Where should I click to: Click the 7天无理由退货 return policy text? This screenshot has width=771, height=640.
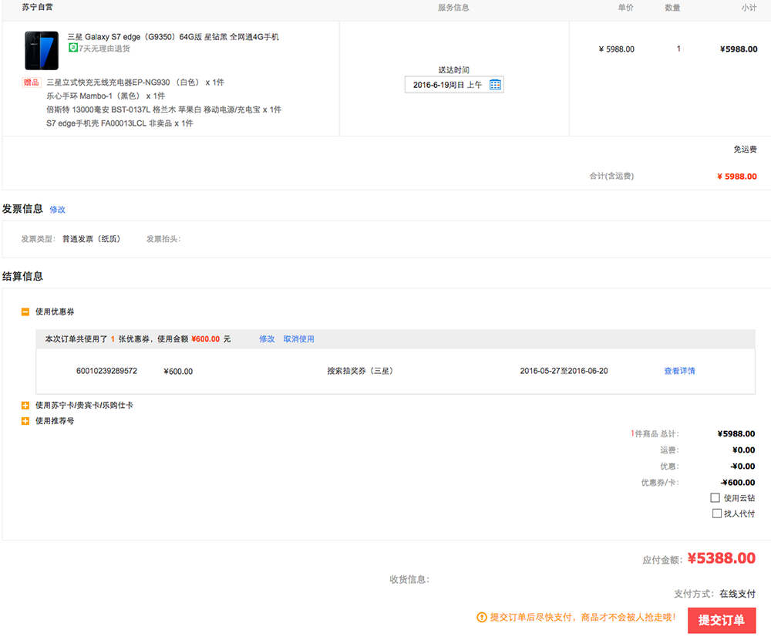click(104, 49)
